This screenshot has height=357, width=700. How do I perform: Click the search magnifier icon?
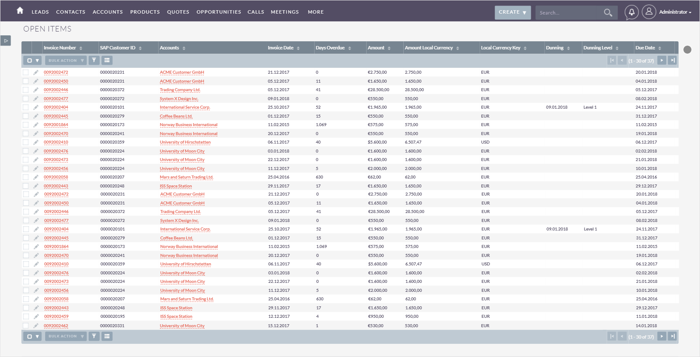tap(608, 13)
